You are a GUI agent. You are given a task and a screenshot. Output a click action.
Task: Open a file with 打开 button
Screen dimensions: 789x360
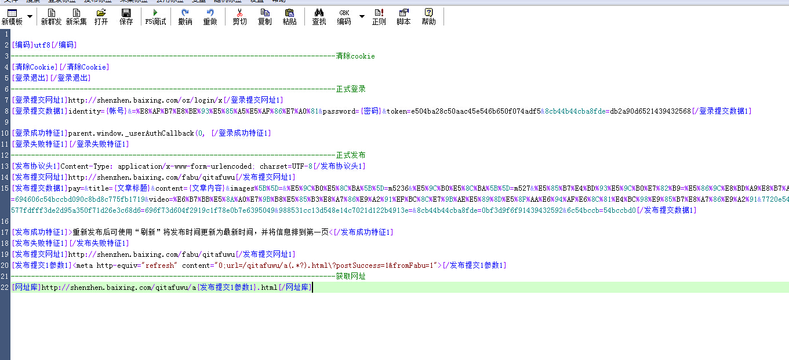pyautogui.click(x=101, y=17)
